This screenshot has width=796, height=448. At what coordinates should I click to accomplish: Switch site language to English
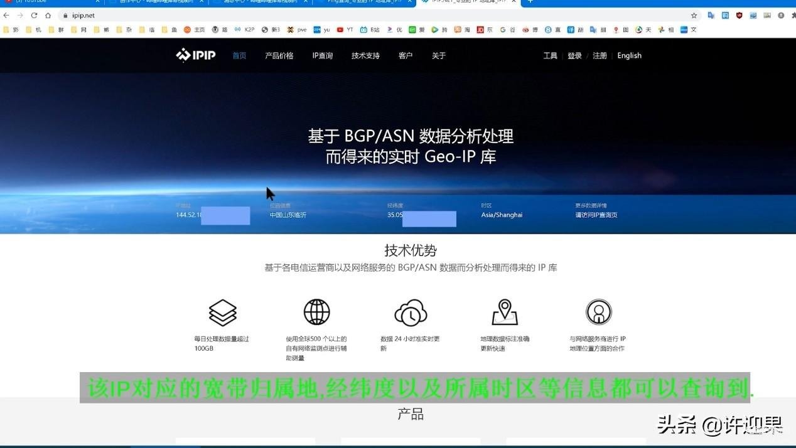[629, 56]
